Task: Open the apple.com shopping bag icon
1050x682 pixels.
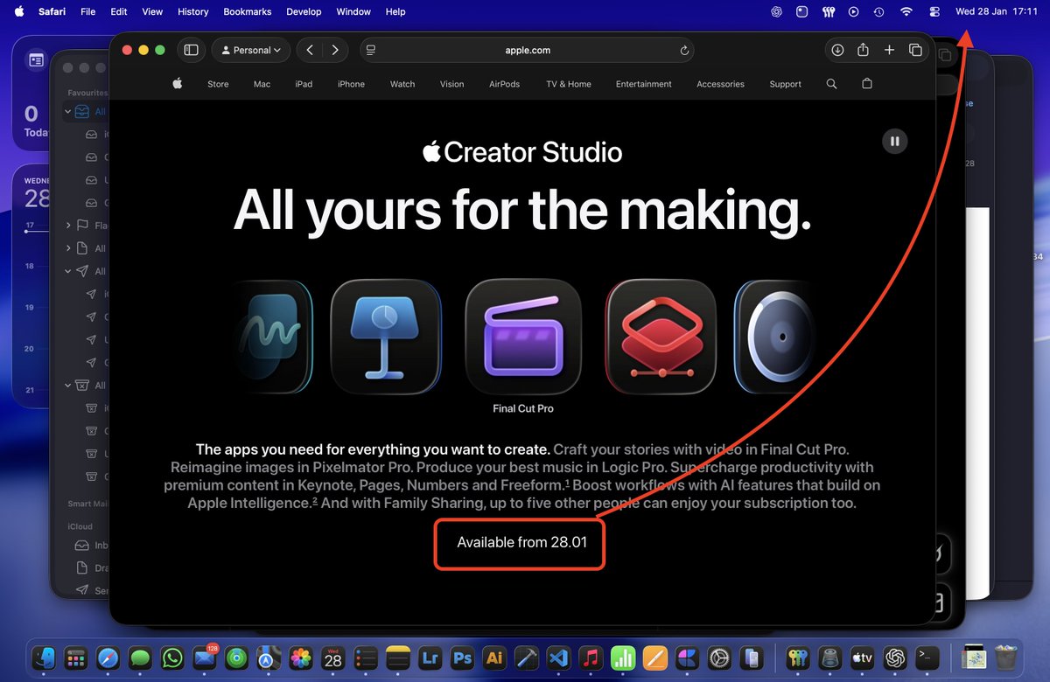Action: pos(867,84)
